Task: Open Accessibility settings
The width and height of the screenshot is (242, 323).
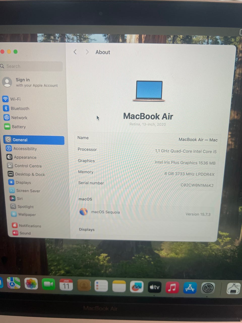Action: pos(22,148)
